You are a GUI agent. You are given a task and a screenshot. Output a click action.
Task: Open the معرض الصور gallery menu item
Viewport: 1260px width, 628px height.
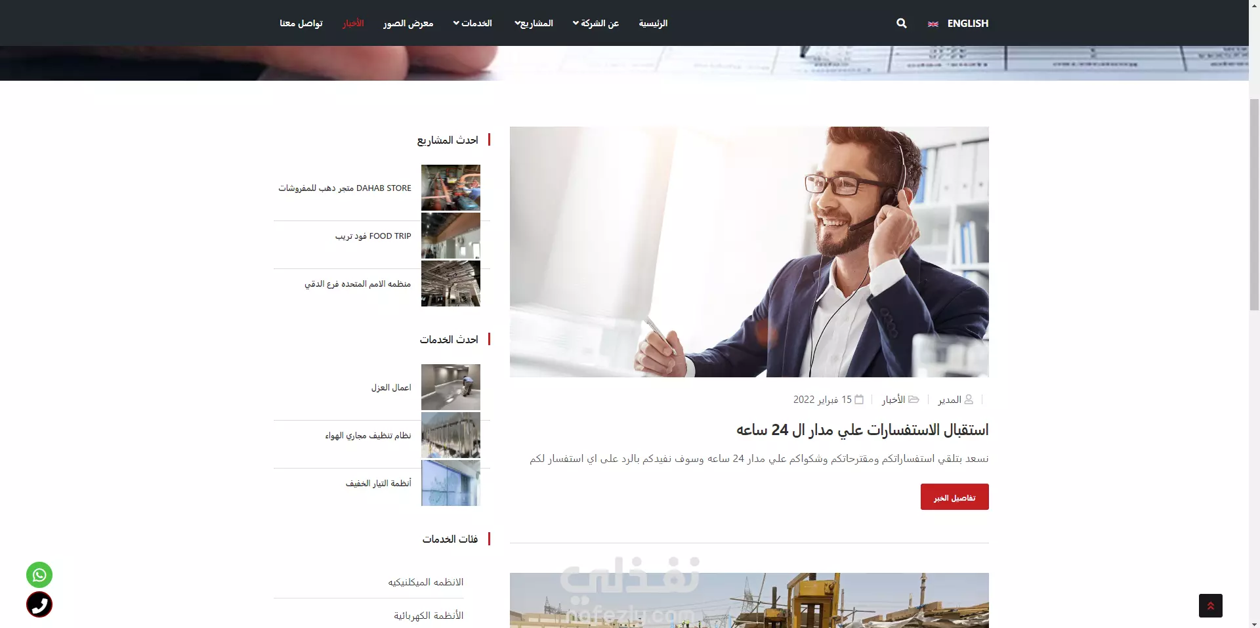tap(408, 23)
